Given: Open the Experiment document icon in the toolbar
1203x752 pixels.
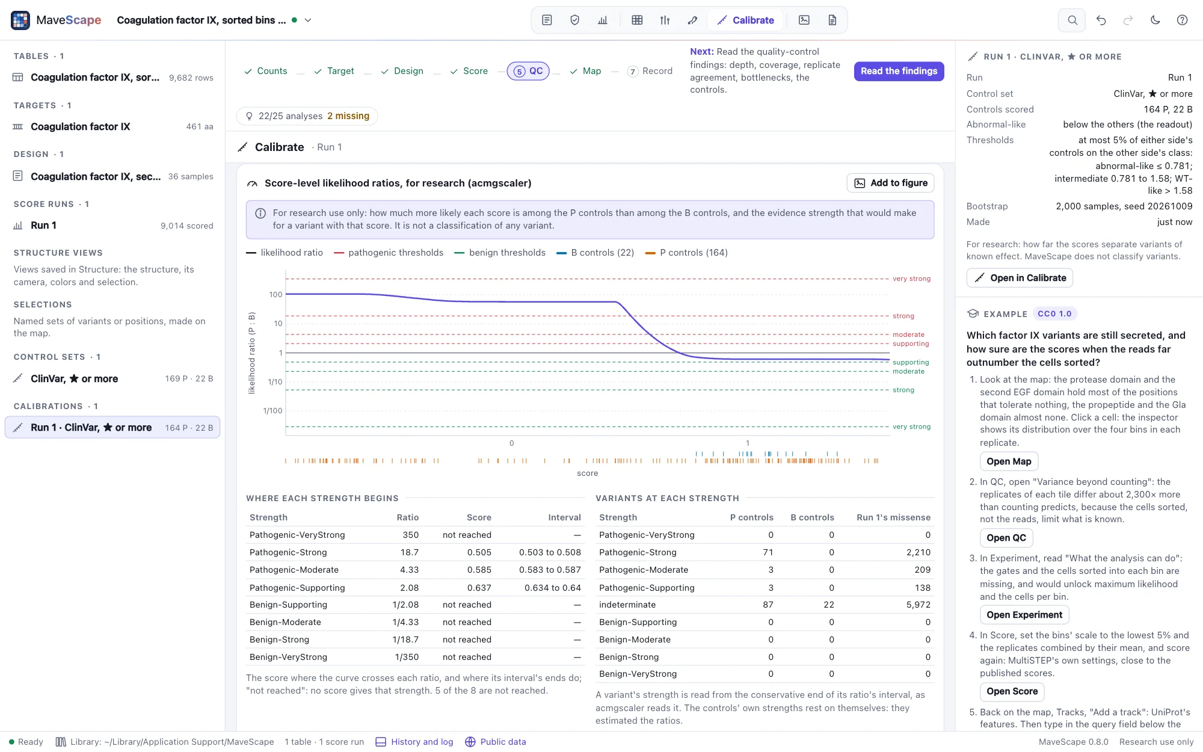Looking at the screenshot, I should (547, 20).
